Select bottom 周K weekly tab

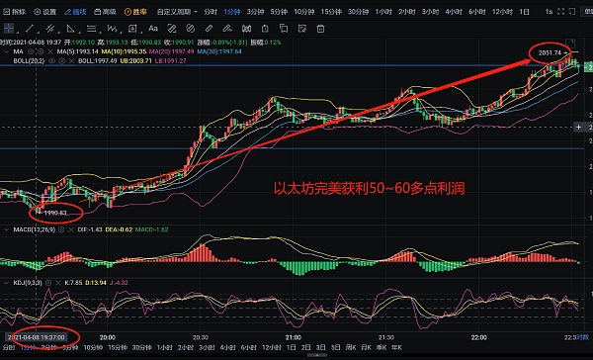351,347
